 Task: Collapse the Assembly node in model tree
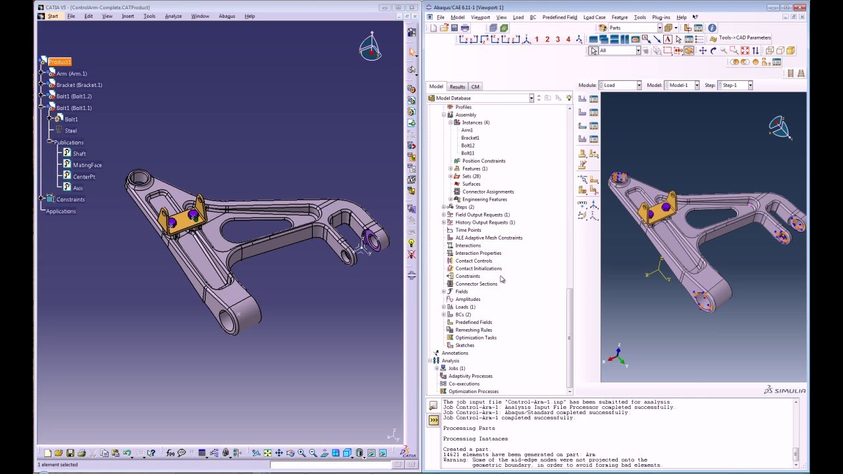(x=444, y=115)
